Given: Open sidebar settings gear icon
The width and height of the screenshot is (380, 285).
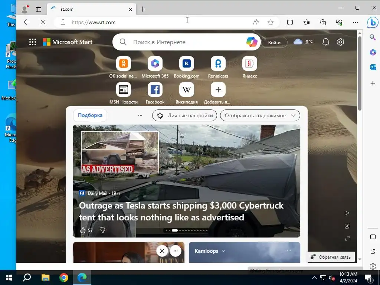Looking at the screenshot, I should coord(373,266).
